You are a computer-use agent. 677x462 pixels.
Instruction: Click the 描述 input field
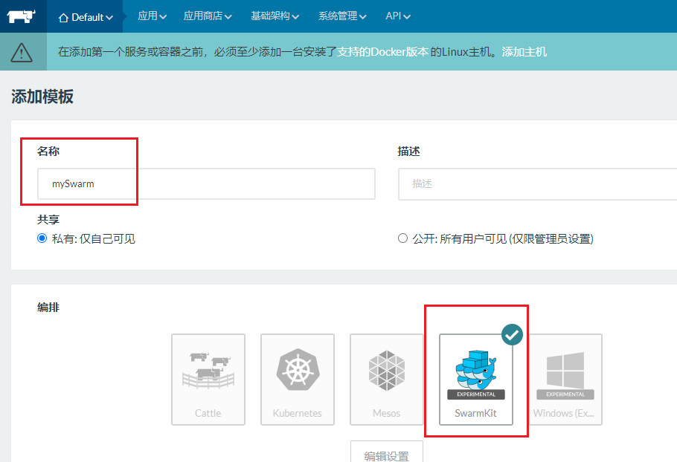(538, 184)
